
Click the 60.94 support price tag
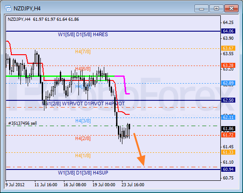[228, 169]
